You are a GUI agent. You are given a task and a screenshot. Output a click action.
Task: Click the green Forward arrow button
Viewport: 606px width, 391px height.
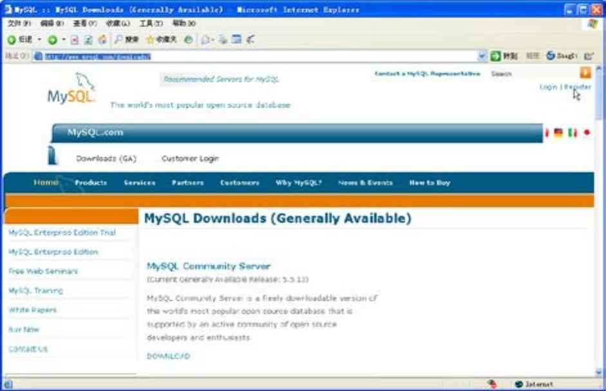(53, 39)
